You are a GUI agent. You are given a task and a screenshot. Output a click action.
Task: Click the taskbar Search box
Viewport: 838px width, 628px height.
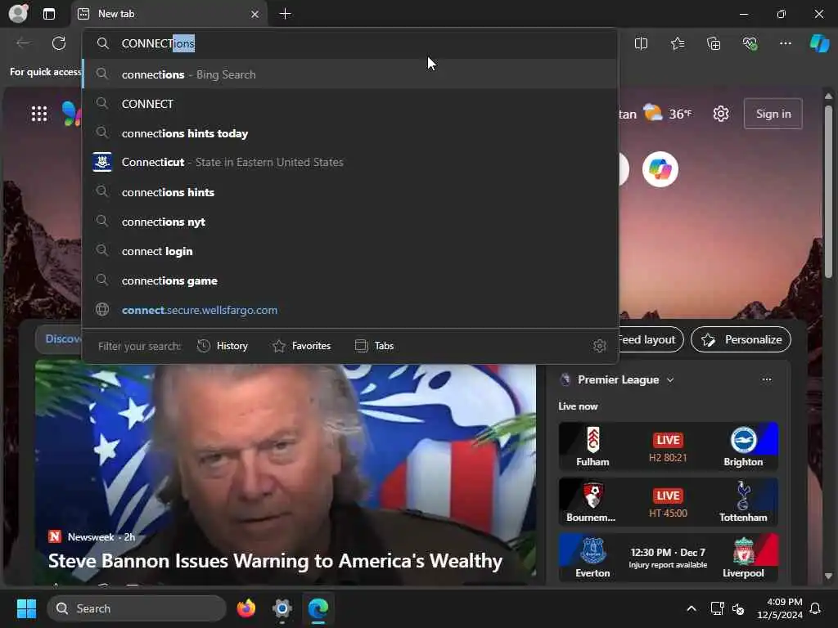pyautogui.click(x=137, y=608)
